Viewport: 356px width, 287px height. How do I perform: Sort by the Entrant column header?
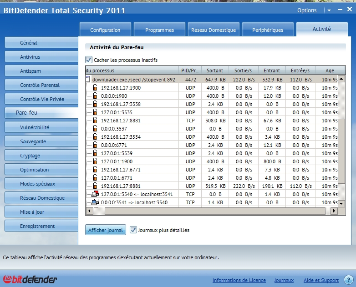point(272,70)
